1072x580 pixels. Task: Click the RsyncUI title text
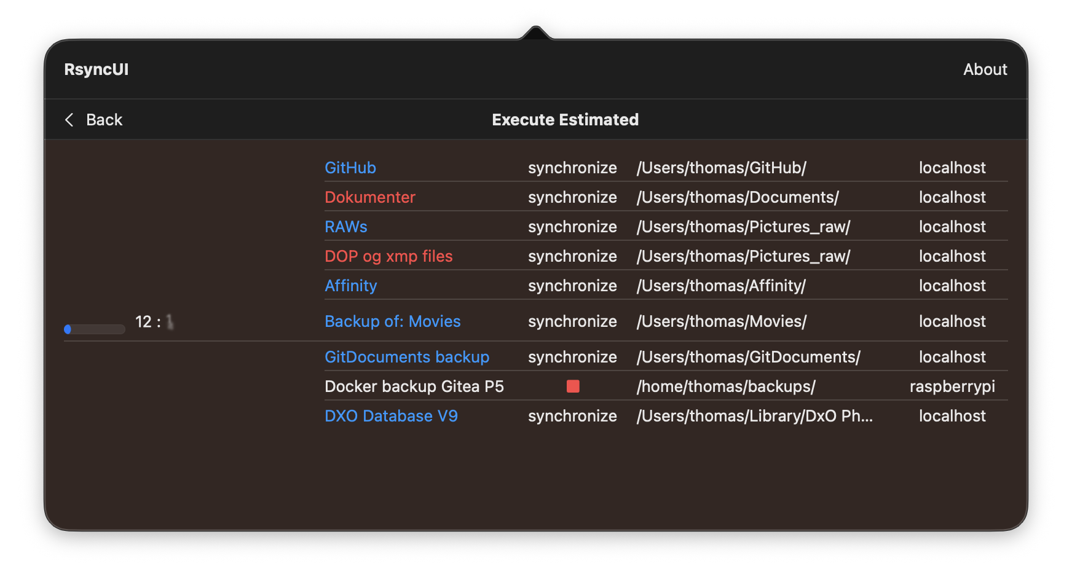[x=97, y=69]
